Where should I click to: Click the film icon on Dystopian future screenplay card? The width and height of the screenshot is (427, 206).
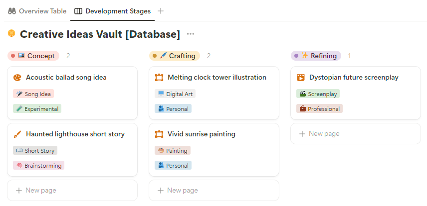click(301, 78)
